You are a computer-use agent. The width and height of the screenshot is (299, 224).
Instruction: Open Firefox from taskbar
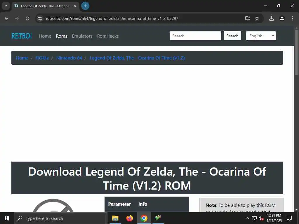point(129,218)
